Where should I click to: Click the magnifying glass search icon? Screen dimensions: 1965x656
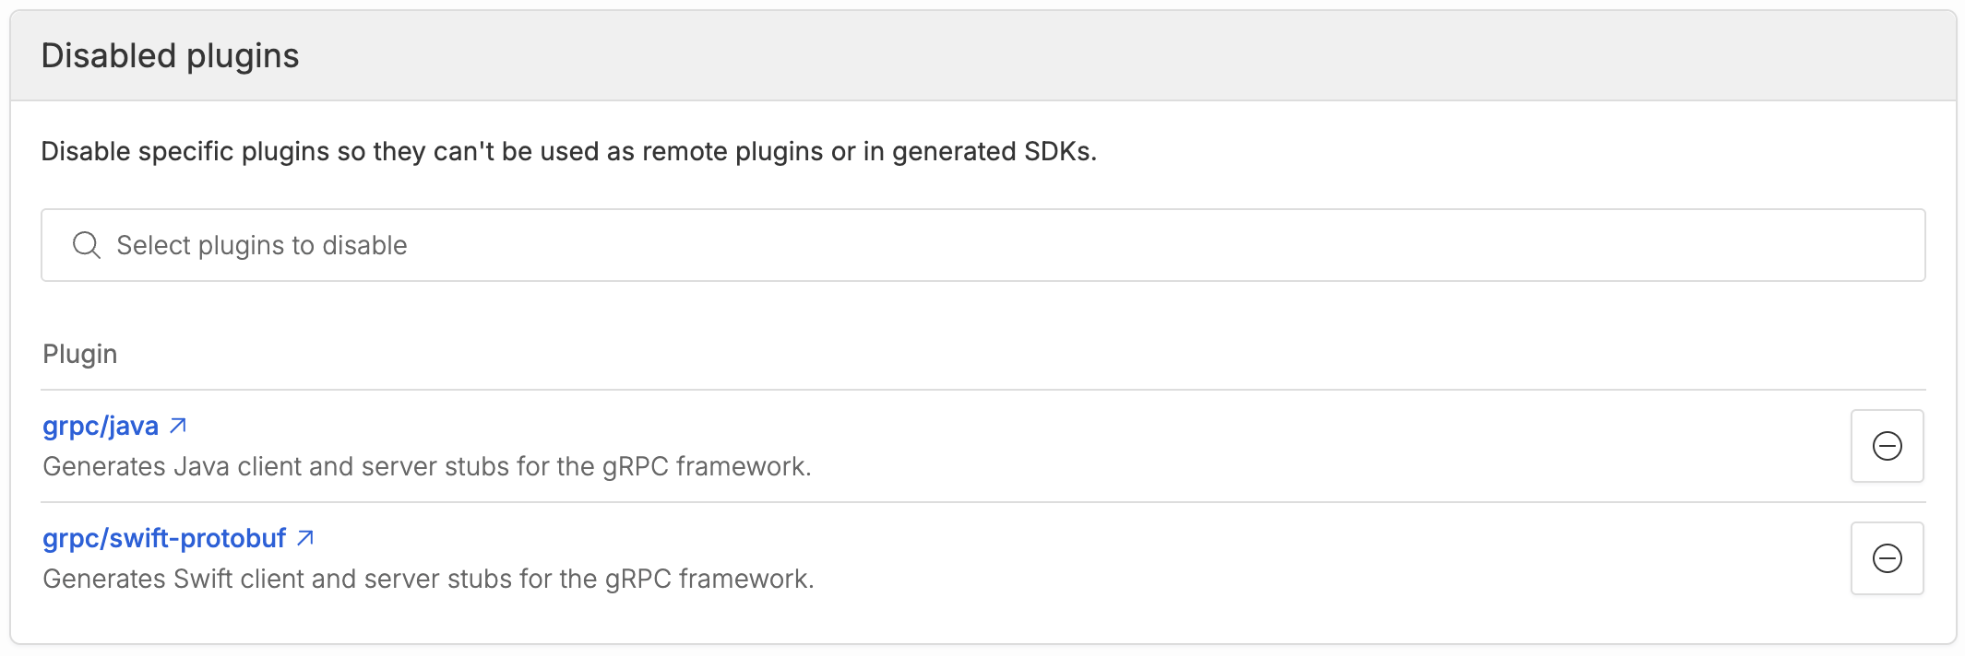(87, 245)
